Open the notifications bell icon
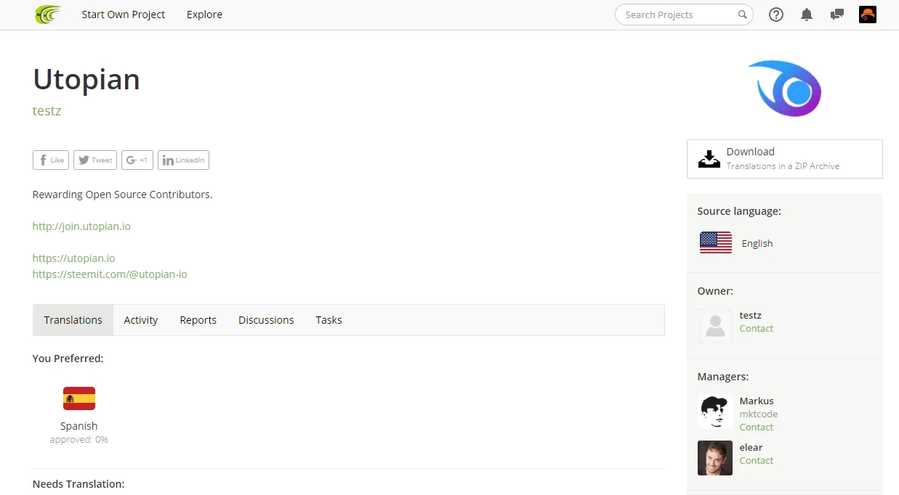 807,15
